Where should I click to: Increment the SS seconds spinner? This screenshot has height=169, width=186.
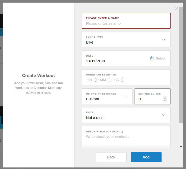[123, 79]
